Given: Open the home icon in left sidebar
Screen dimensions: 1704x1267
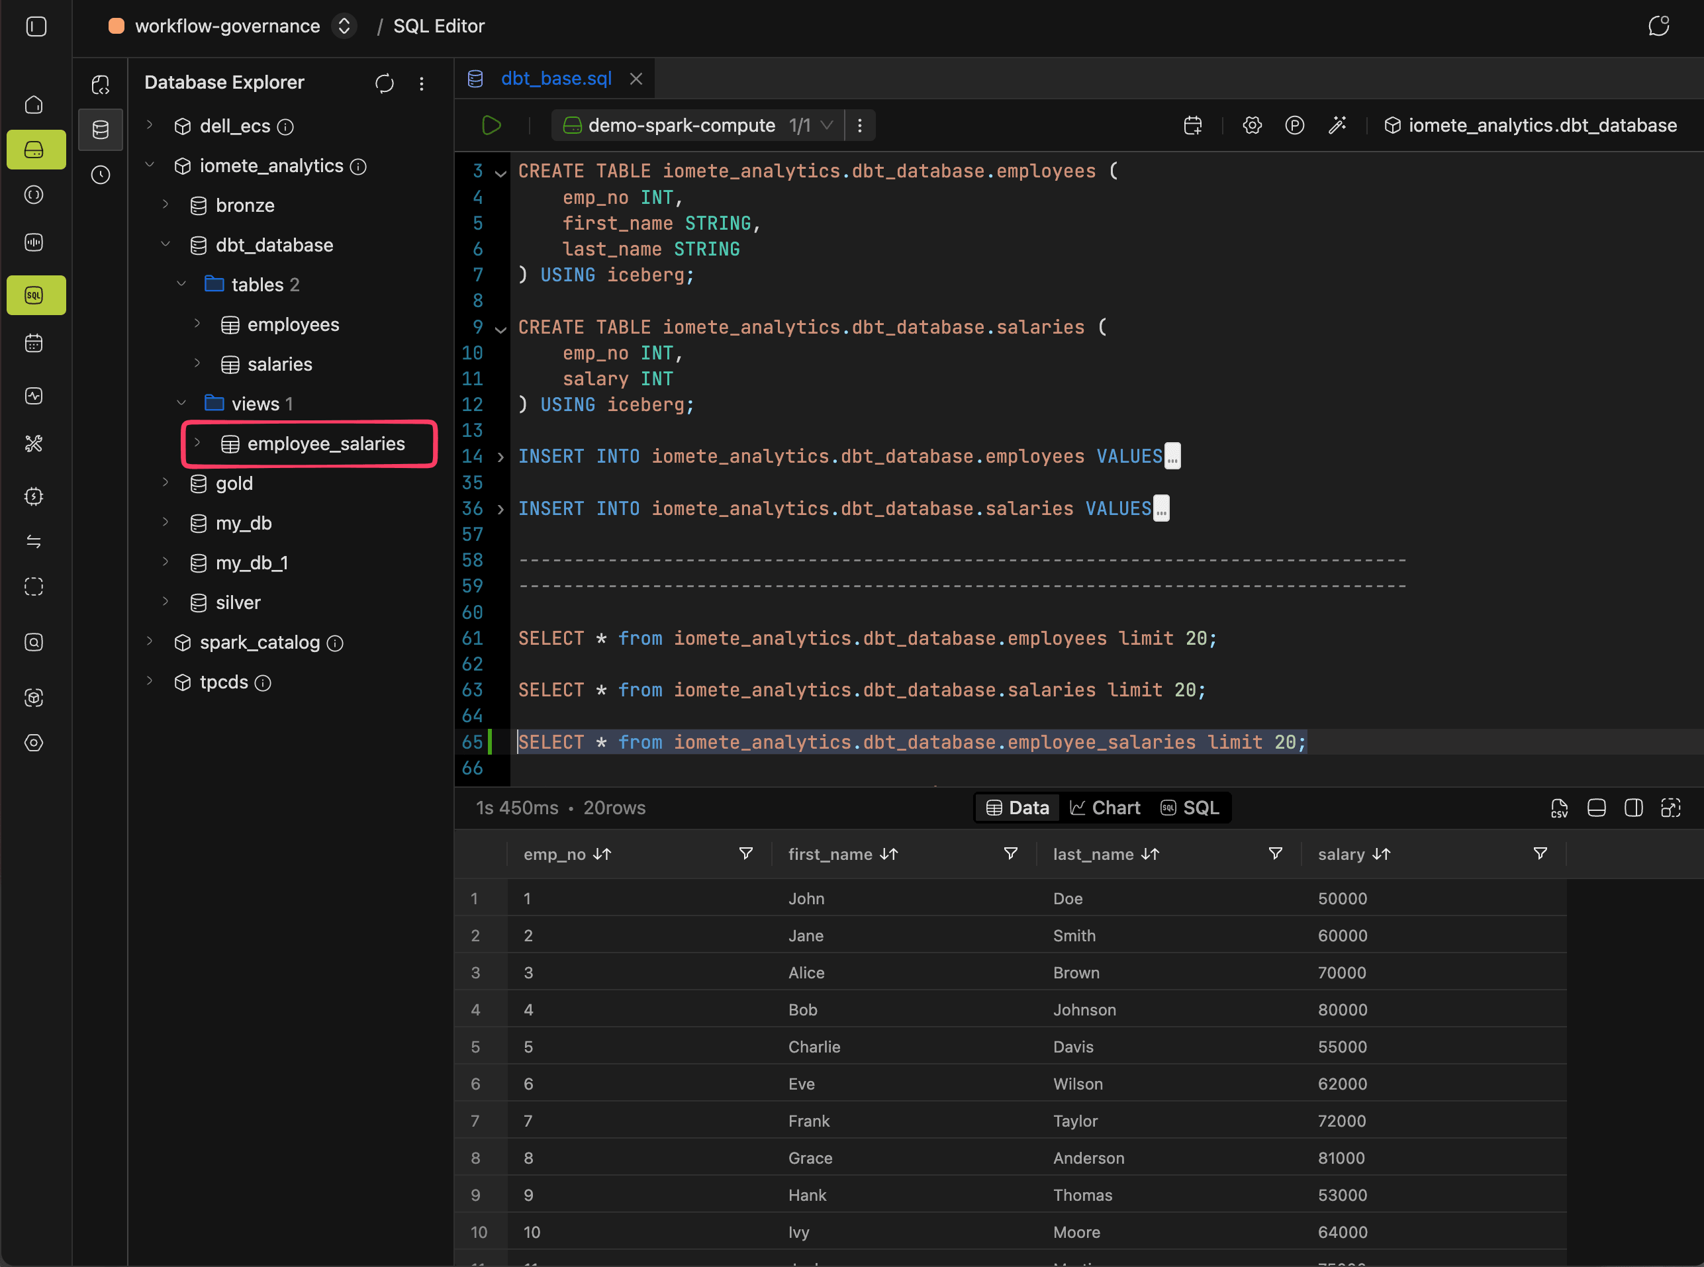Looking at the screenshot, I should (x=34, y=105).
